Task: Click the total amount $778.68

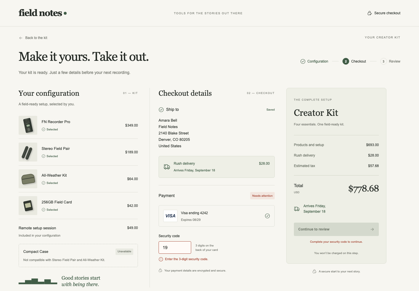Action: click(x=363, y=189)
